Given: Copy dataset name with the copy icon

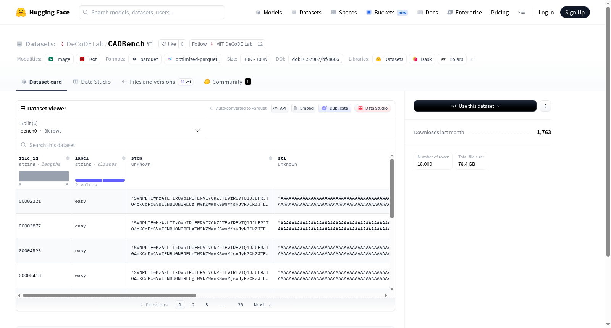Looking at the screenshot, I should point(150,44).
